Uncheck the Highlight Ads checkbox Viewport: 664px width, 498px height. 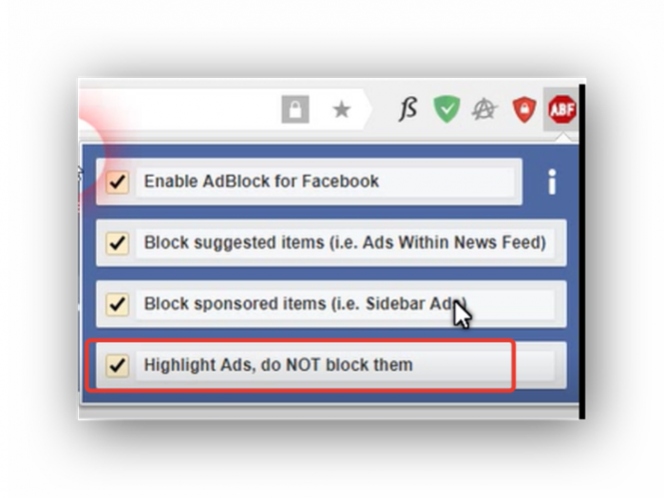point(117,365)
